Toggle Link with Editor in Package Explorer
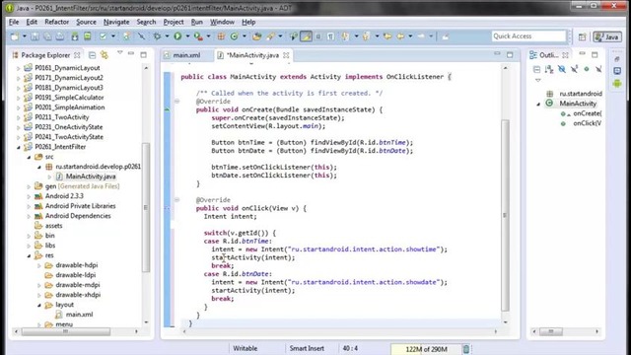Viewport: 631px width, 355px height. [x=105, y=55]
